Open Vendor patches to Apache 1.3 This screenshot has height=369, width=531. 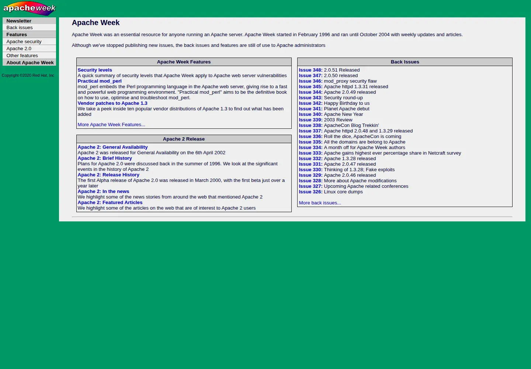(112, 103)
